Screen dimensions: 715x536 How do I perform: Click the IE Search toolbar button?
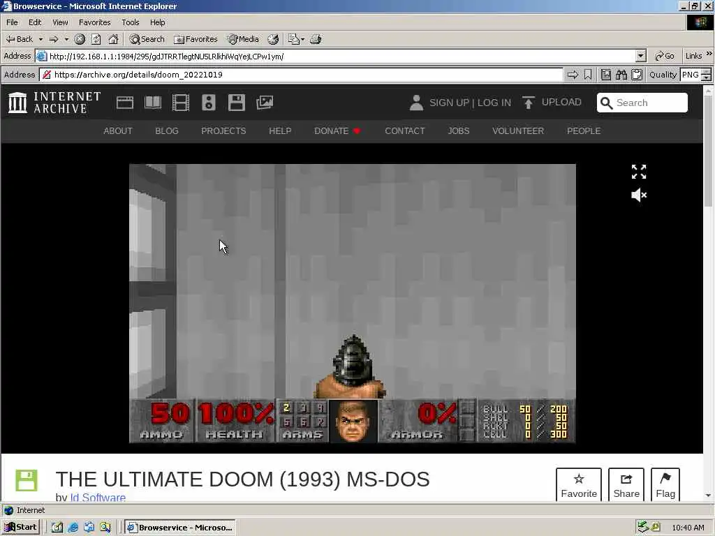coord(147,39)
